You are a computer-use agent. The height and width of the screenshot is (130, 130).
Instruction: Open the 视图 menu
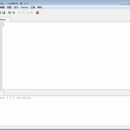pos(9,7)
